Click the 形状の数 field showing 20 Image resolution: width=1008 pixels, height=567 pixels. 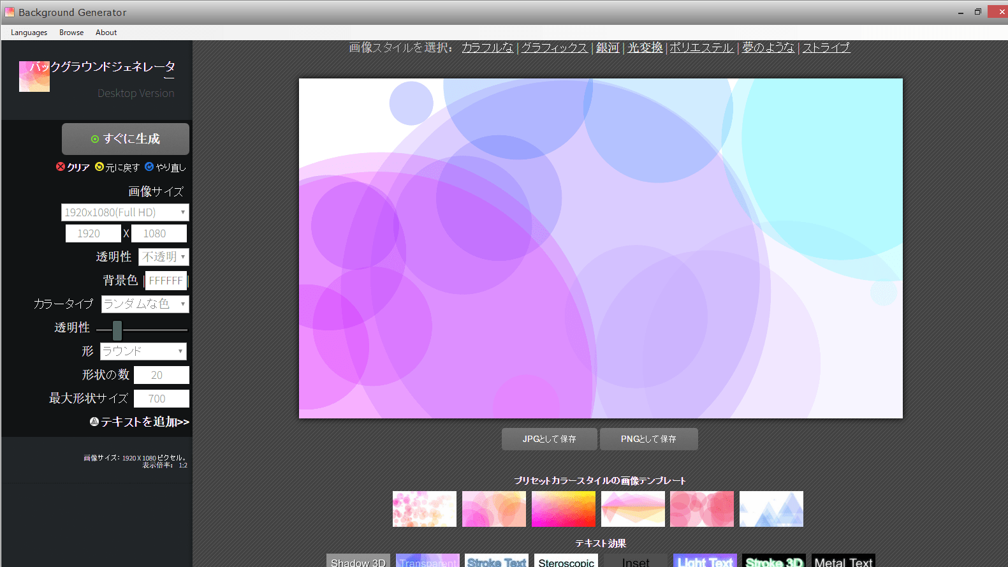161,375
